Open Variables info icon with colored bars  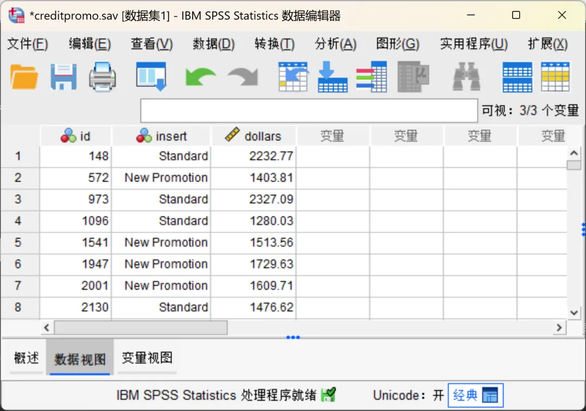(372, 77)
